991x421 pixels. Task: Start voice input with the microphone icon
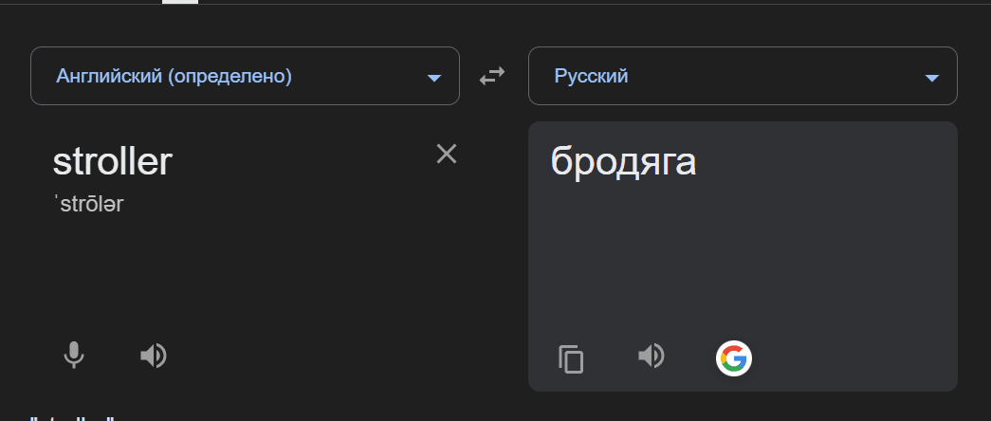pos(74,356)
